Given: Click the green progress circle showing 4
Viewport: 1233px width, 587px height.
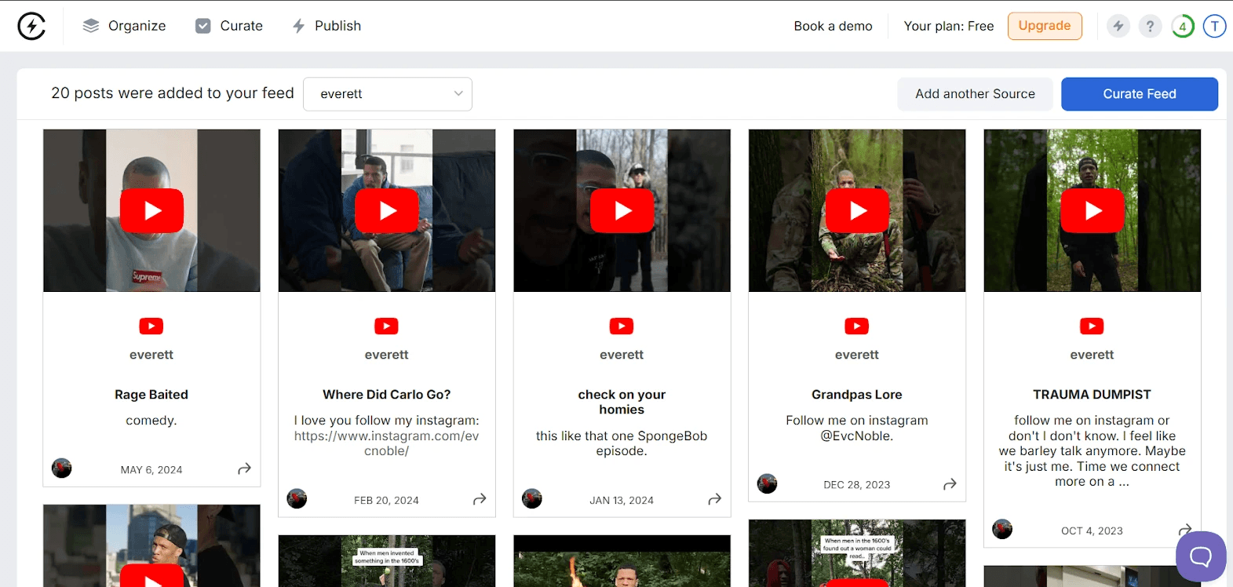Looking at the screenshot, I should tap(1183, 26).
